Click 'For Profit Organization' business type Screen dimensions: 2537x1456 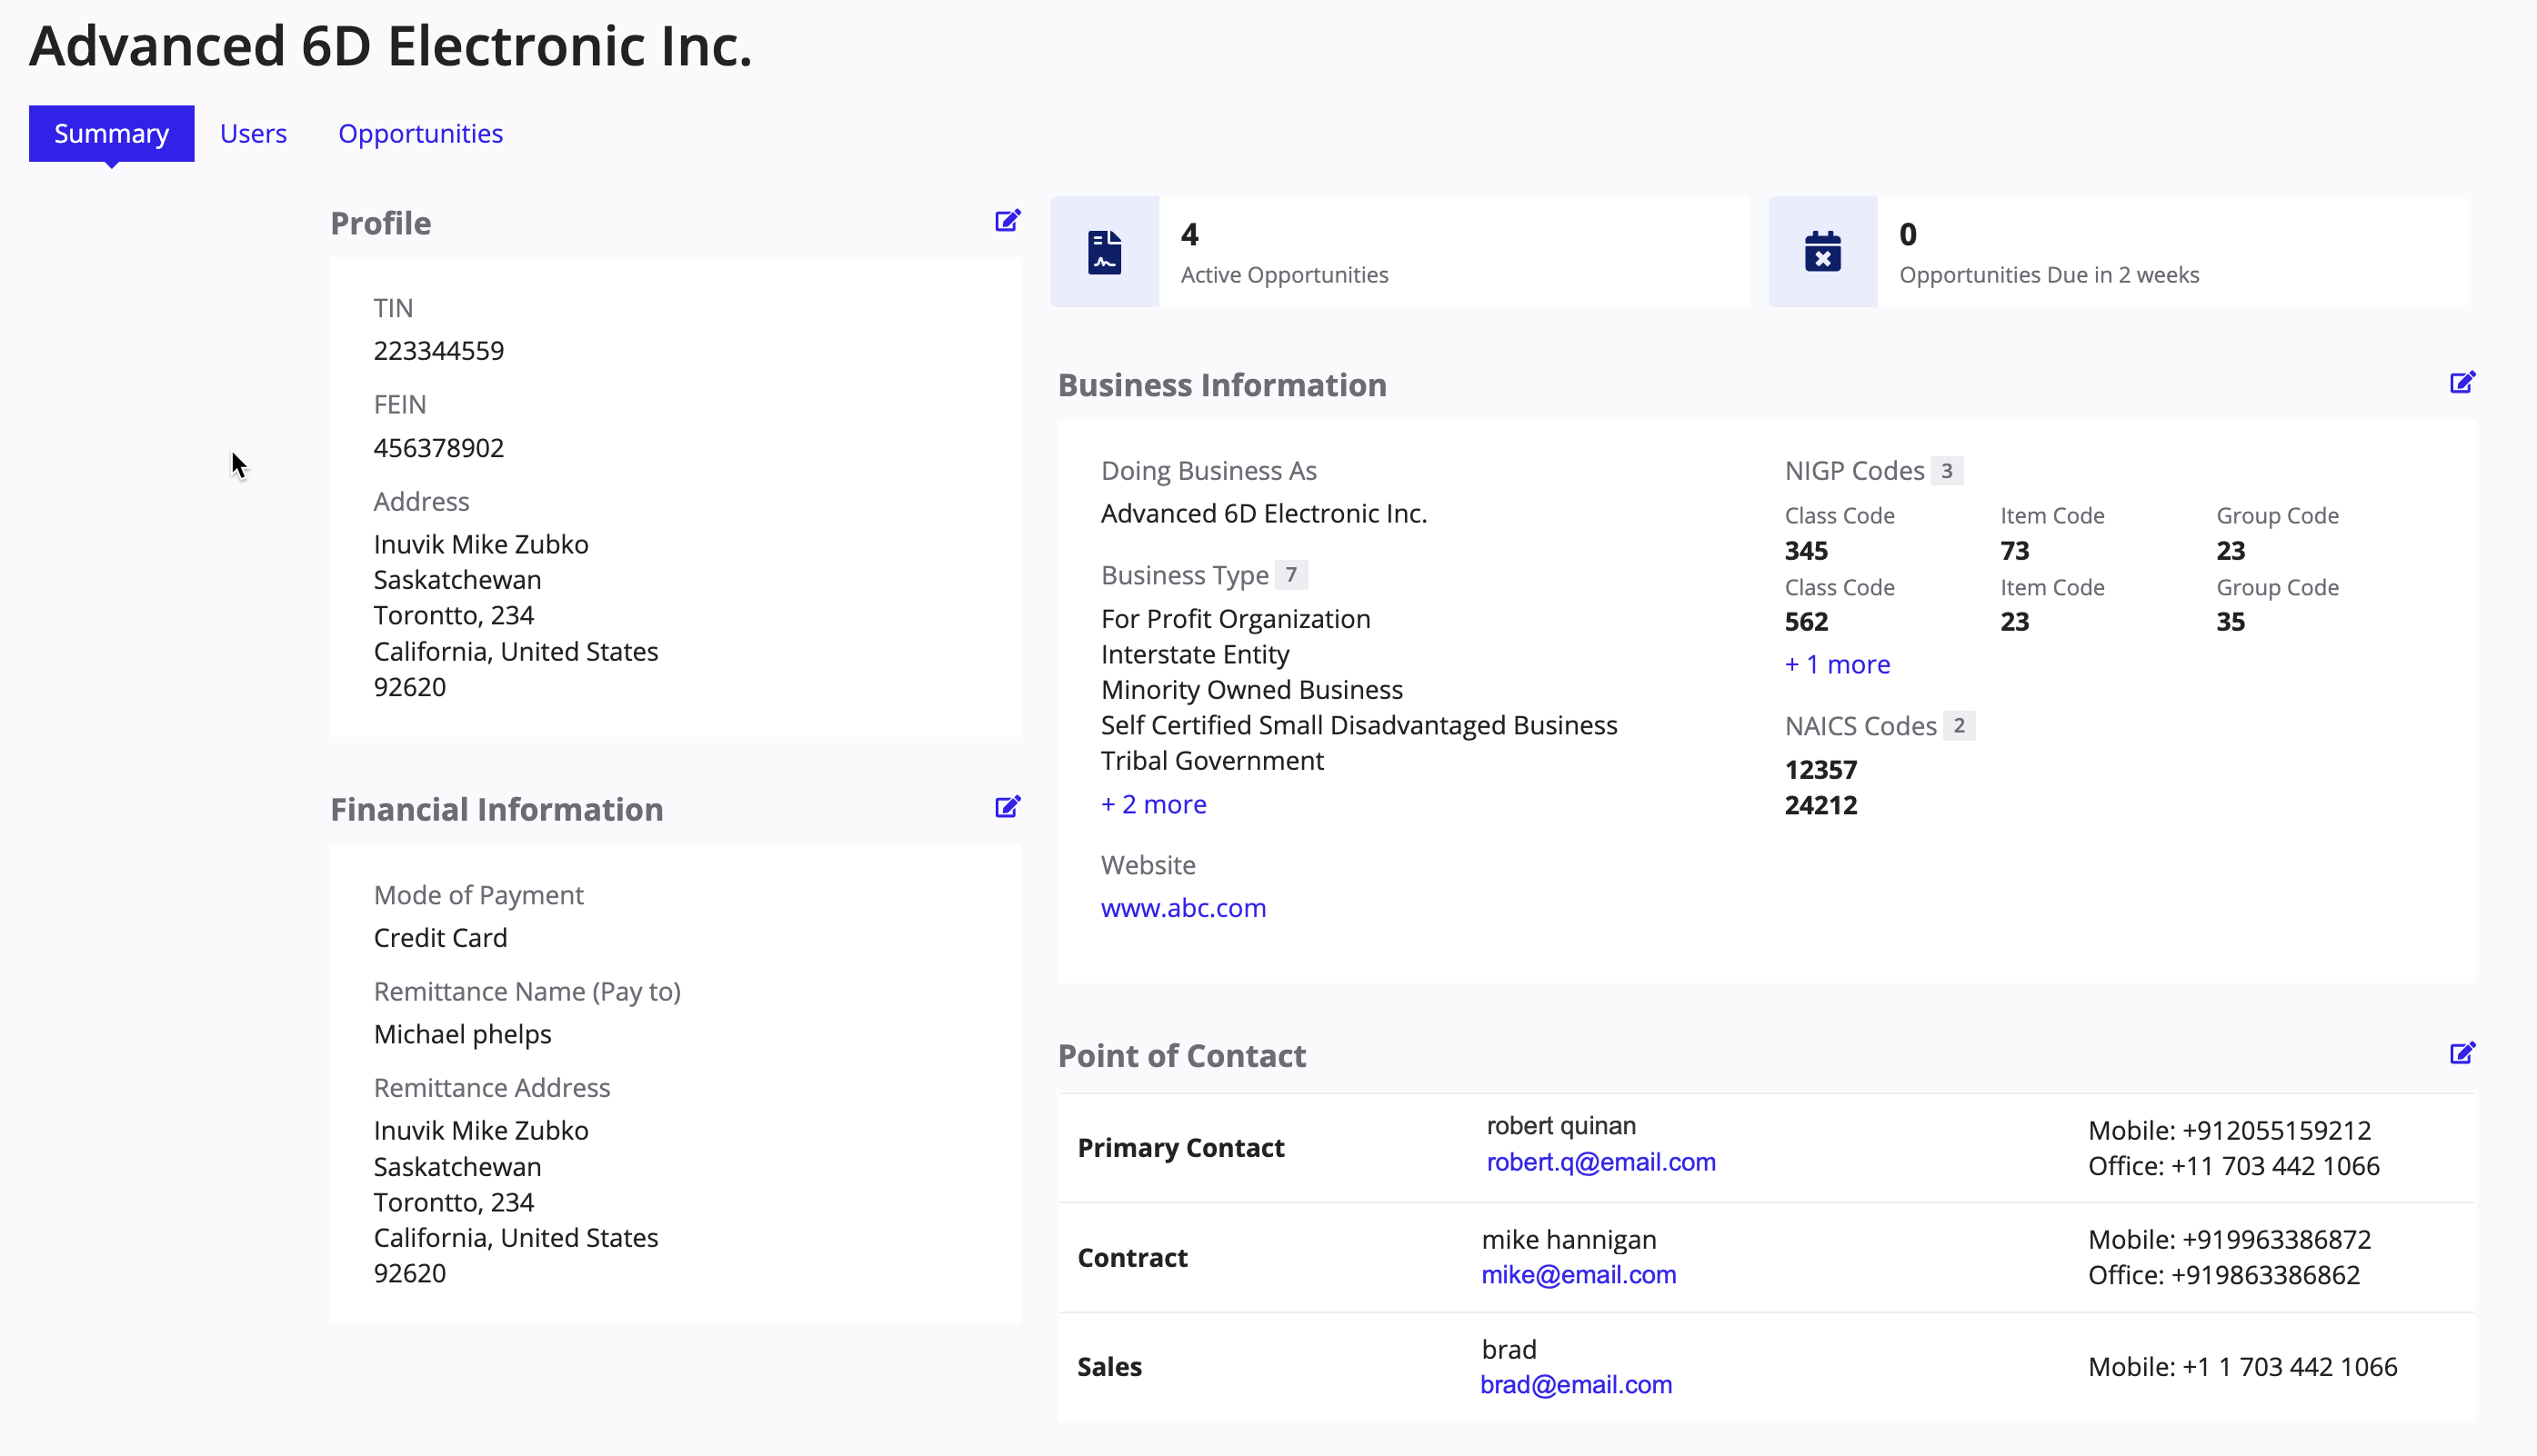(x=1236, y=618)
